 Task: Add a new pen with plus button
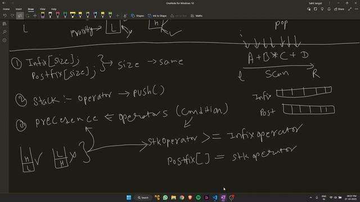pos(118,16)
